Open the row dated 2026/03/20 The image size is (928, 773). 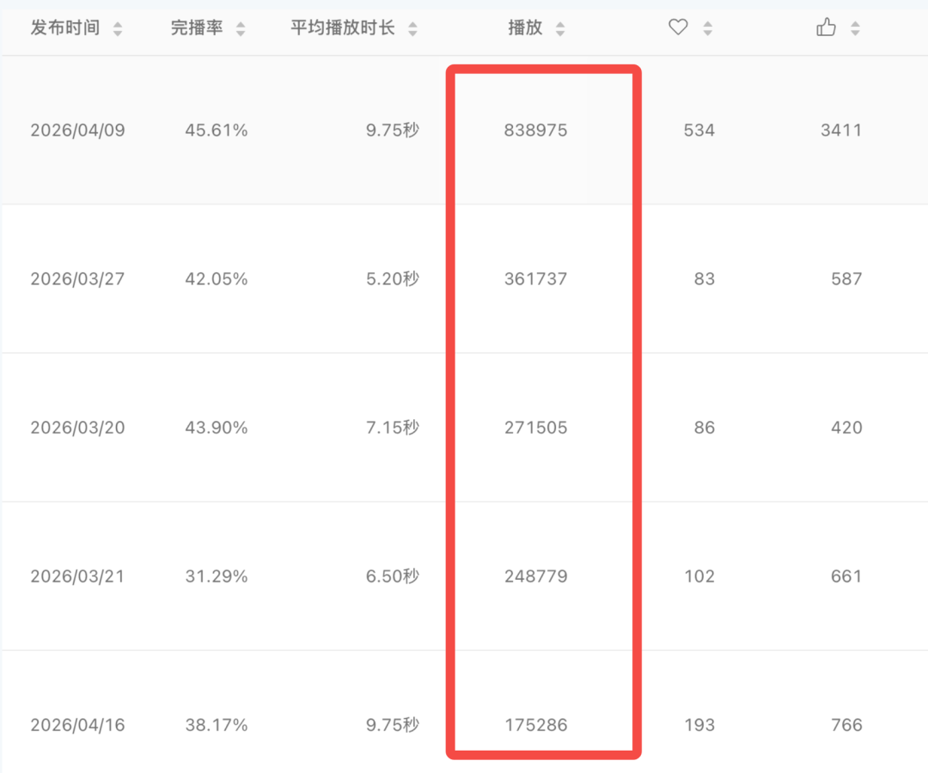click(464, 427)
